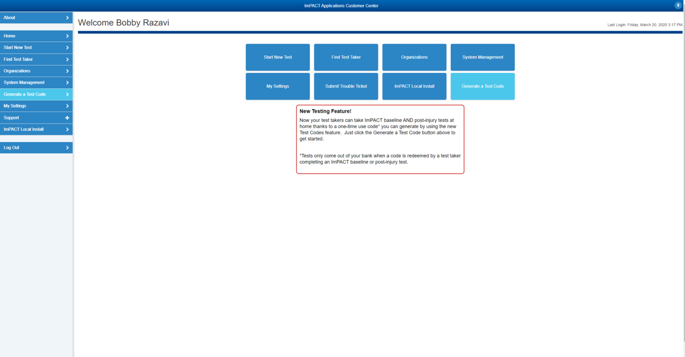Click arrow beside Find Test Taker sidebar item
Image resolution: width=685 pixels, height=357 pixels.
(x=67, y=59)
